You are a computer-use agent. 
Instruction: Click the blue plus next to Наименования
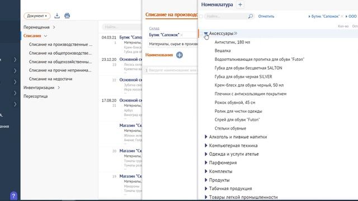tap(180, 55)
